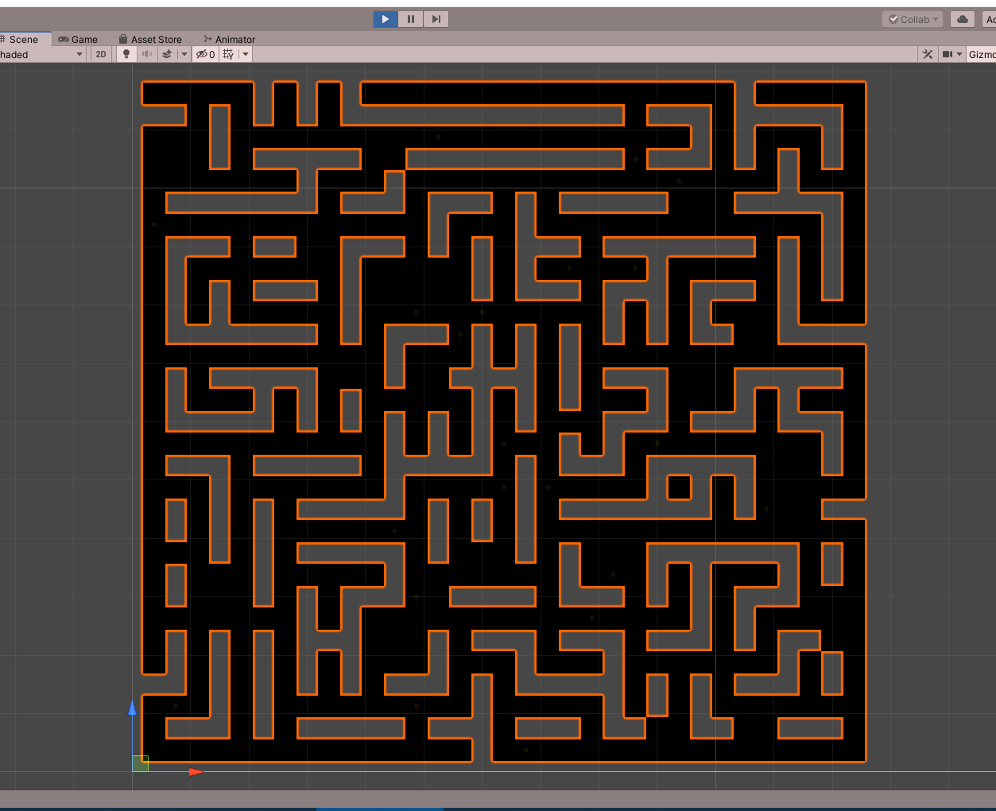Open the Shaded draw mode dropdown
This screenshot has width=996, height=811.
[x=42, y=54]
